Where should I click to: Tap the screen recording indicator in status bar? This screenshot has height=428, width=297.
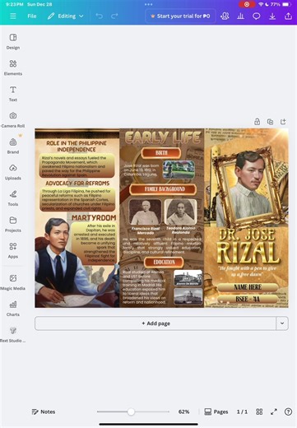coord(247,4)
